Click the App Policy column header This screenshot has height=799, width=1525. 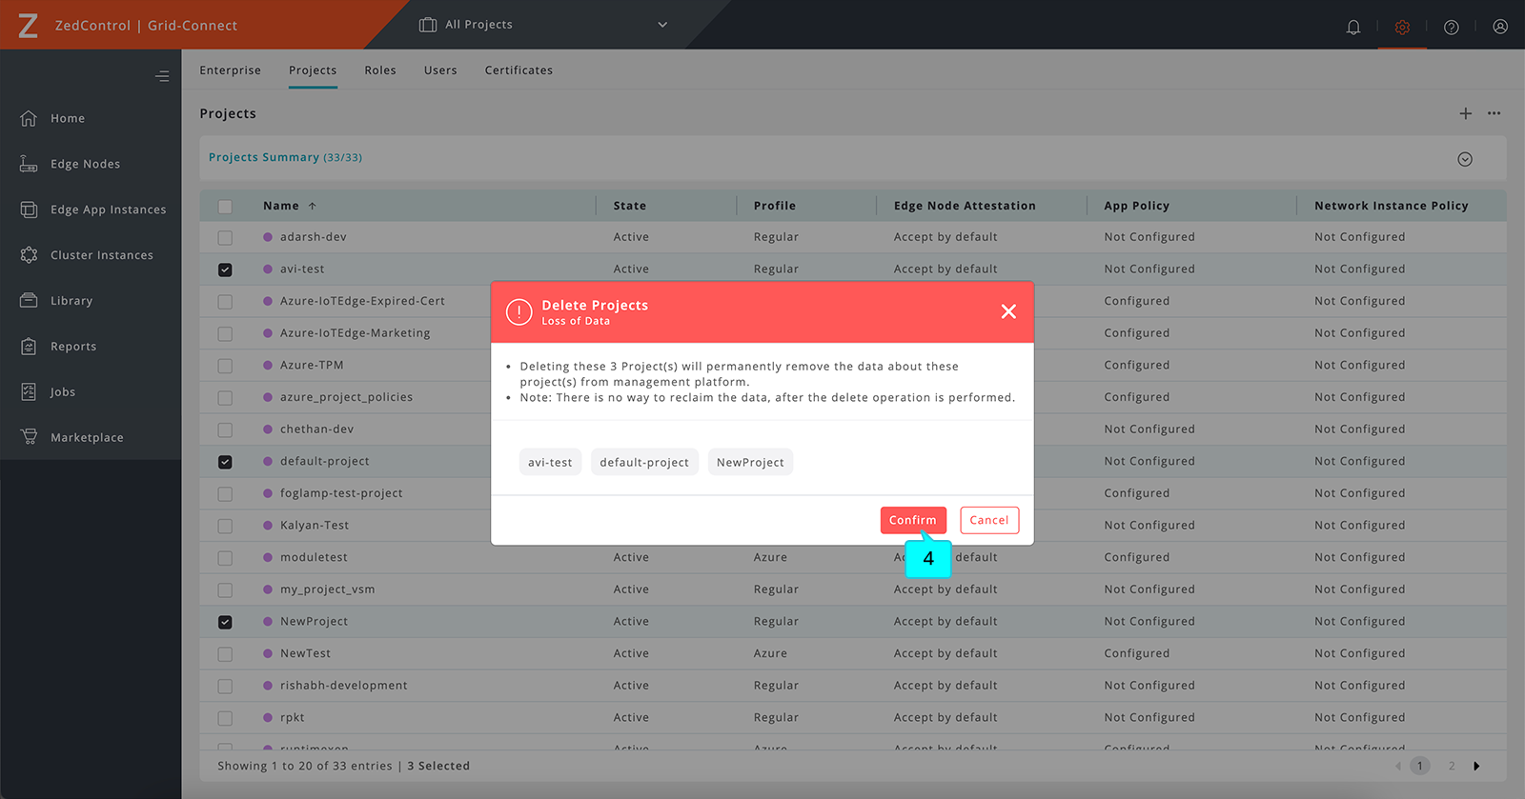(x=1136, y=206)
